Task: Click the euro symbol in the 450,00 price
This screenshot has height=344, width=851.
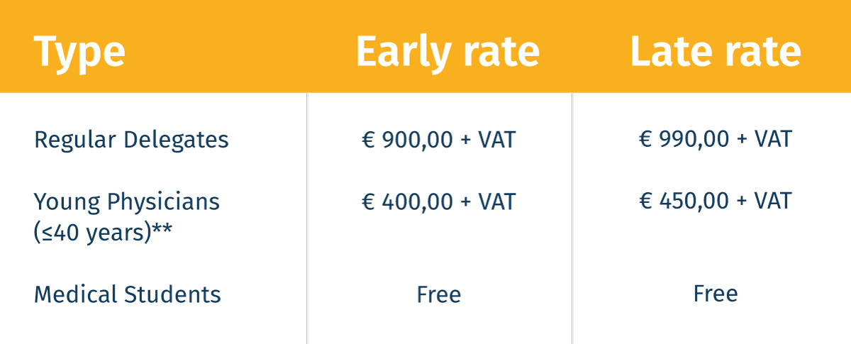Action: pos(645,201)
